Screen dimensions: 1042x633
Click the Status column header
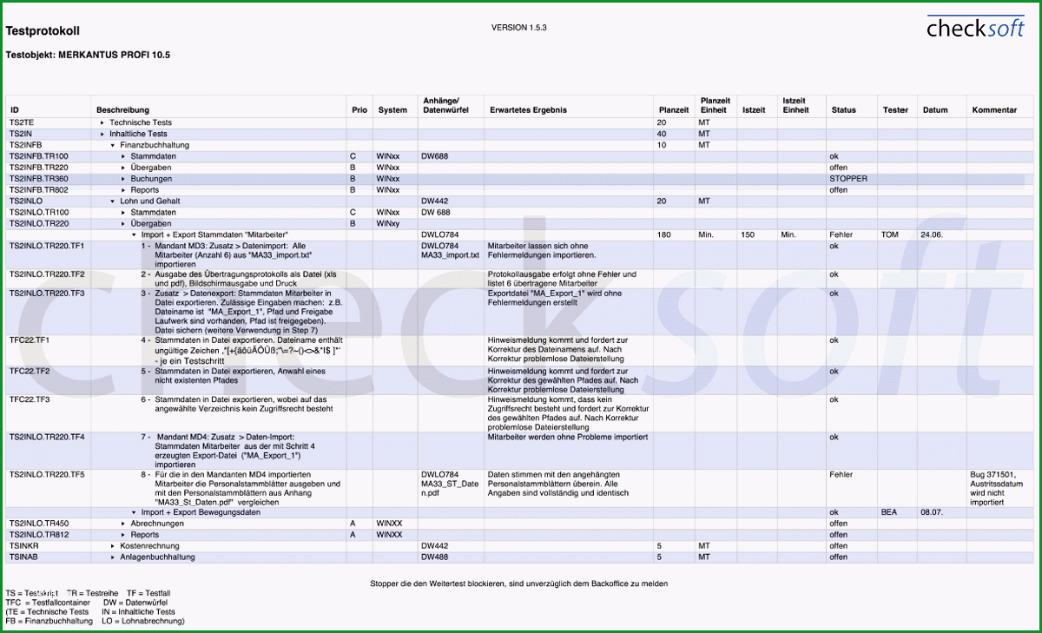pos(843,110)
